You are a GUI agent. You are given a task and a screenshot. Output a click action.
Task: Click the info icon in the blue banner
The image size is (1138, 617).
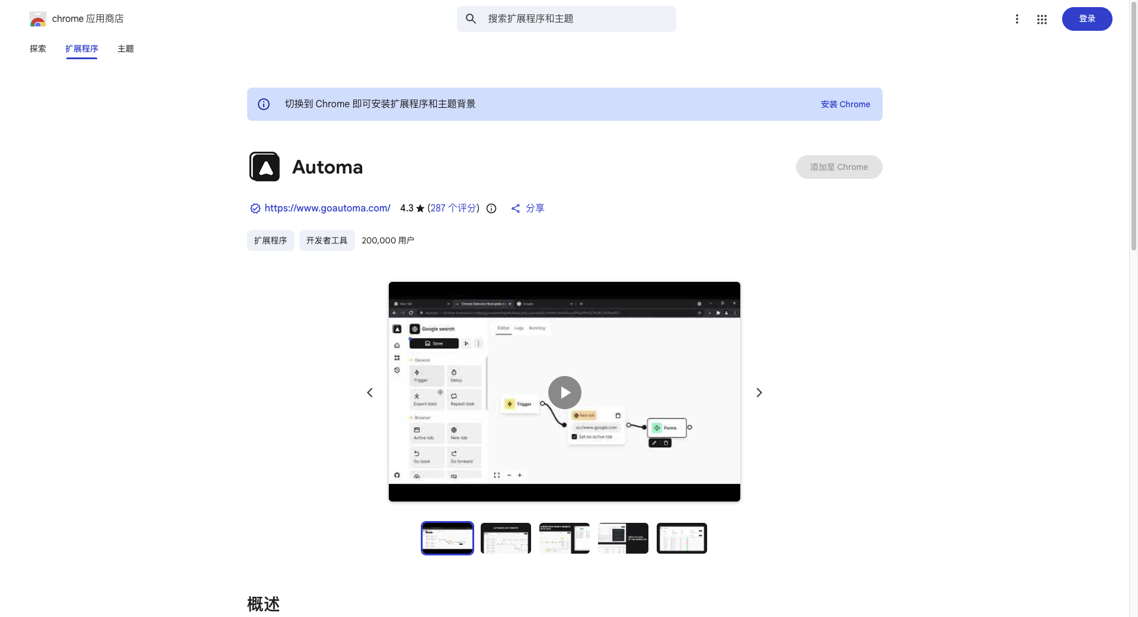264,104
